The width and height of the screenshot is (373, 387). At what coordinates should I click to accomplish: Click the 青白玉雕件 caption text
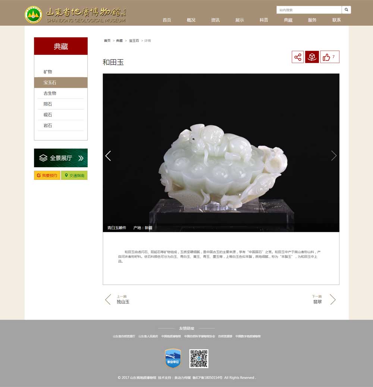click(x=117, y=228)
